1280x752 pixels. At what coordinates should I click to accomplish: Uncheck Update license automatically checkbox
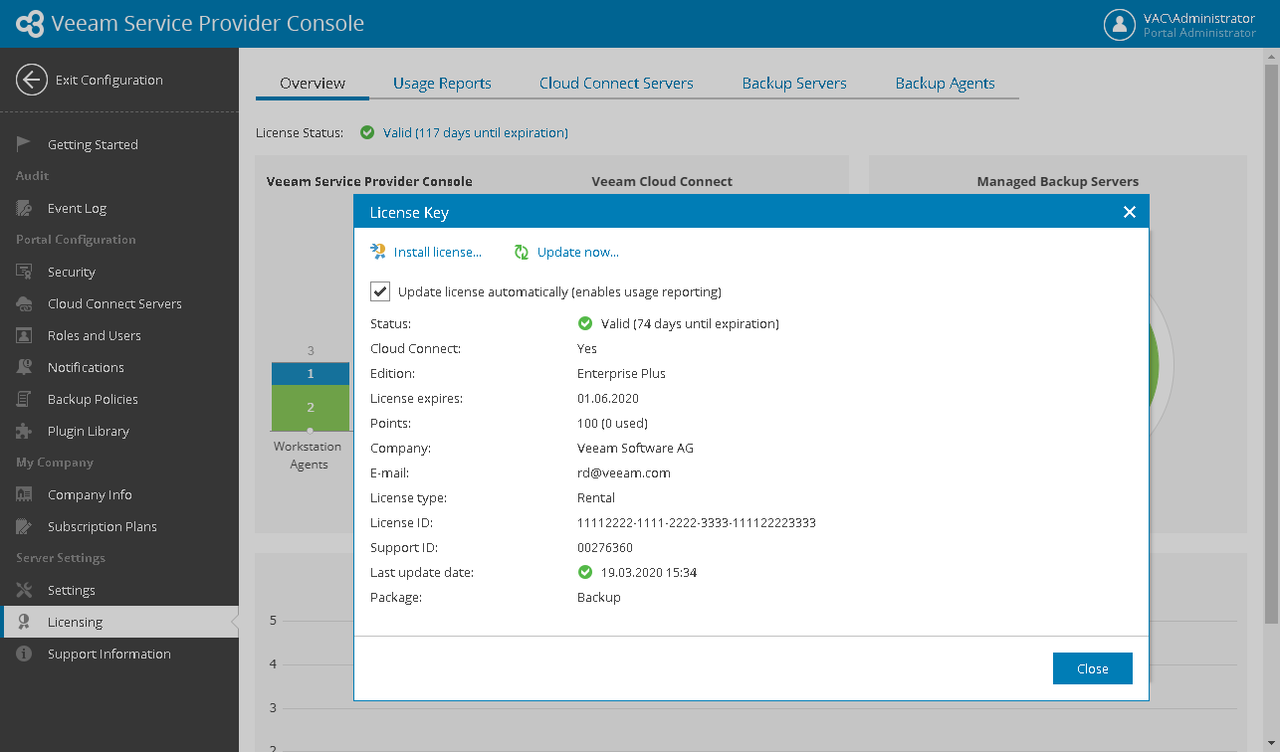pyautogui.click(x=379, y=291)
